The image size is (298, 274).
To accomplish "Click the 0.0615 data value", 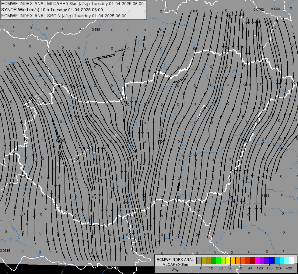I will click(x=5, y=251).
